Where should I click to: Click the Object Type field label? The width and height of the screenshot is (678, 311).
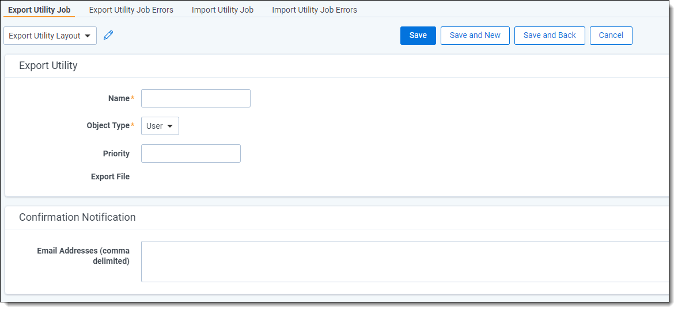pos(108,125)
